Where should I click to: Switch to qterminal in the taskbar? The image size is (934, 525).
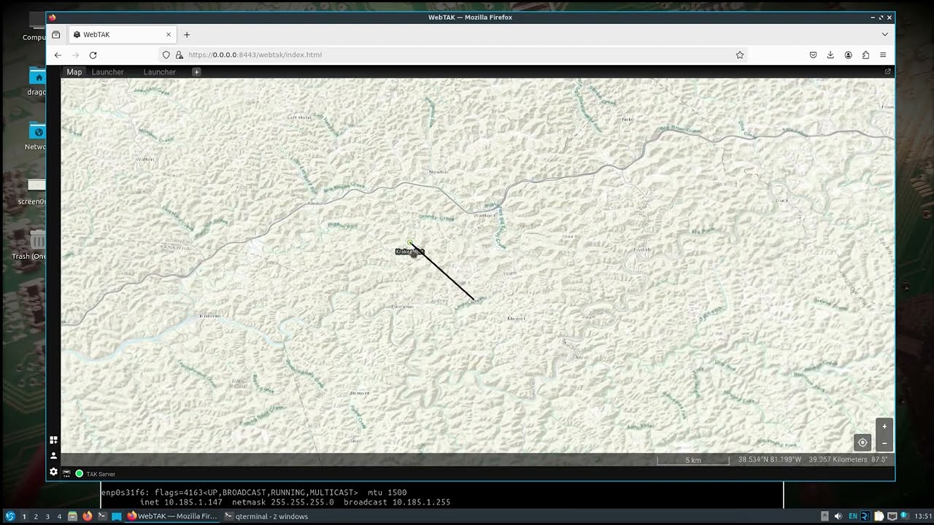click(267, 516)
